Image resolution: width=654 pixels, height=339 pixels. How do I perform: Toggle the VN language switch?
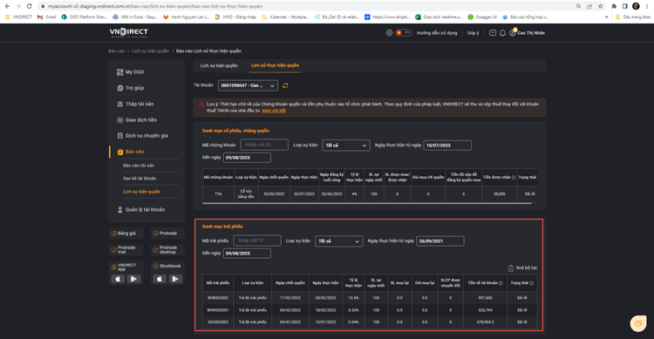[404, 32]
